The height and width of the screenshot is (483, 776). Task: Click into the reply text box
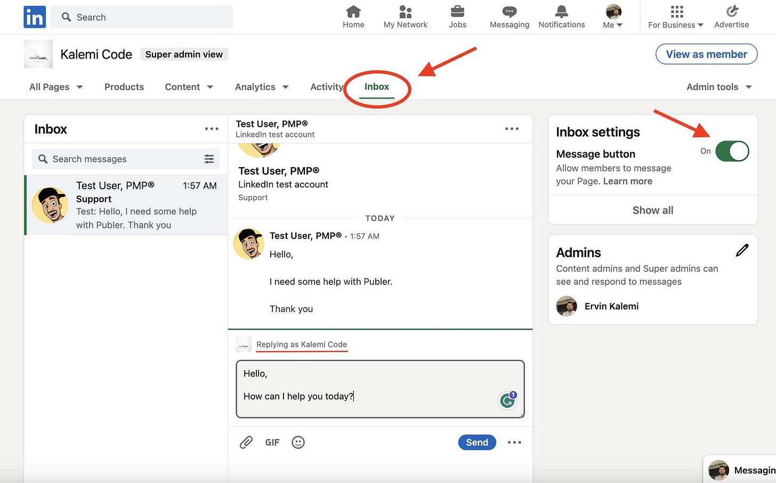tap(380, 389)
